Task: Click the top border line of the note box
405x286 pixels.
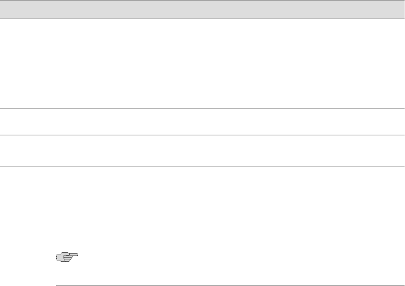Action: (228, 246)
